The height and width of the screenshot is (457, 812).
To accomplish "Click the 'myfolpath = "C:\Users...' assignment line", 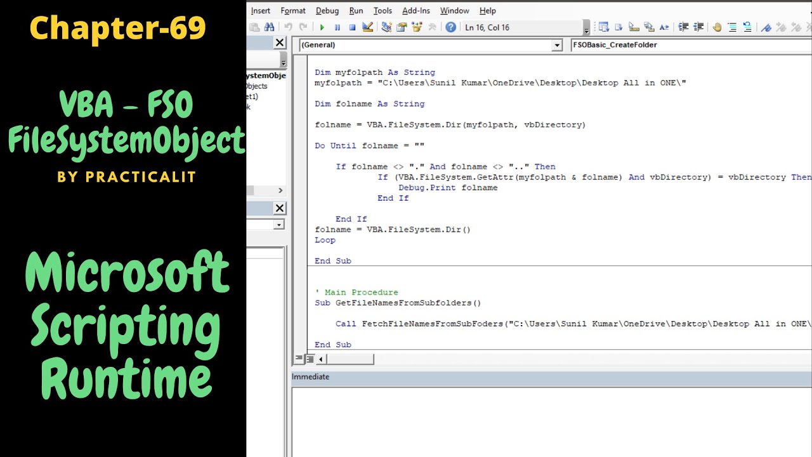I will click(501, 83).
